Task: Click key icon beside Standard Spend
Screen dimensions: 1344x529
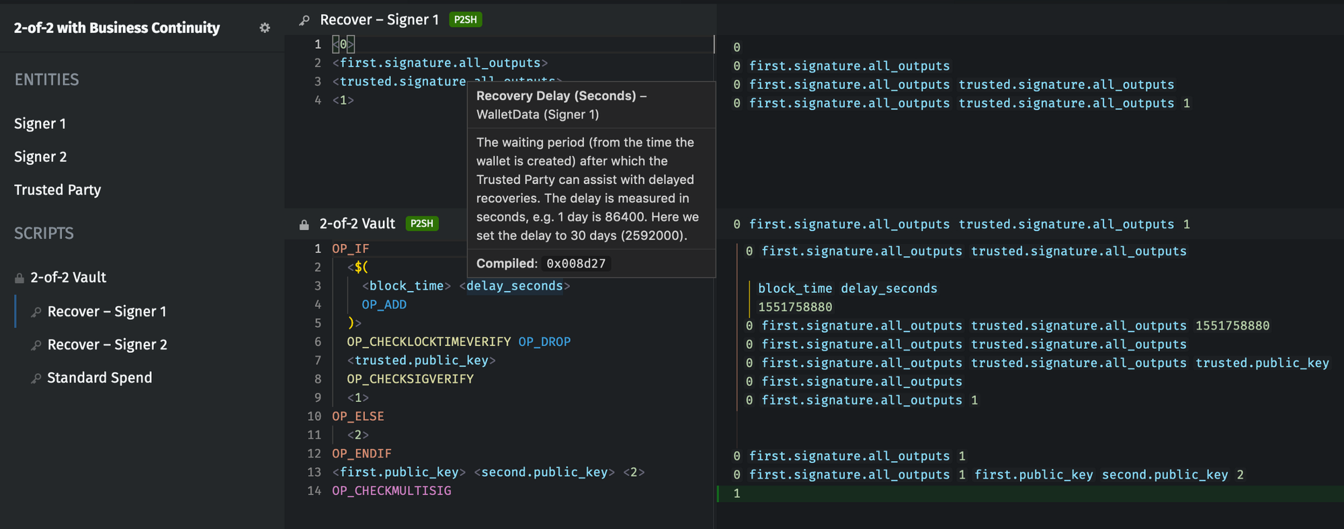Action: pos(36,378)
